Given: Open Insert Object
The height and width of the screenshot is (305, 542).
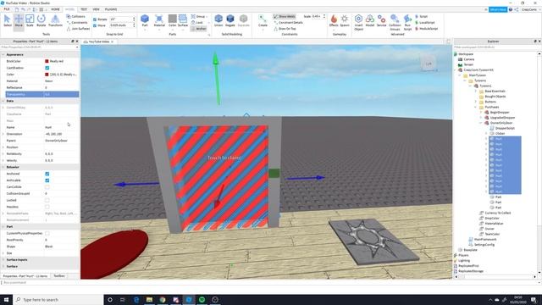Looking at the screenshot, I should point(358,23).
